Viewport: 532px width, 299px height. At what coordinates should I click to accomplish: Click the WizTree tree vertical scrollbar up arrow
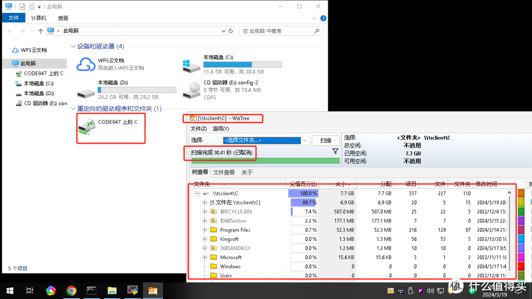[x=509, y=192]
